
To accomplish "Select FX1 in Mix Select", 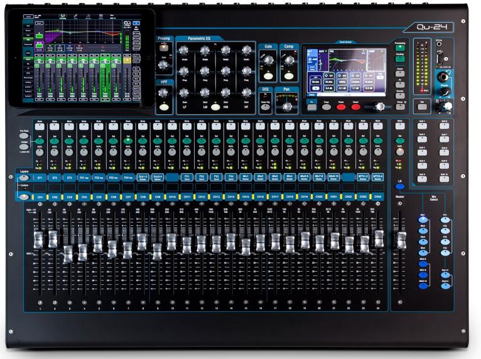I will pyautogui.click(x=445, y=220).
